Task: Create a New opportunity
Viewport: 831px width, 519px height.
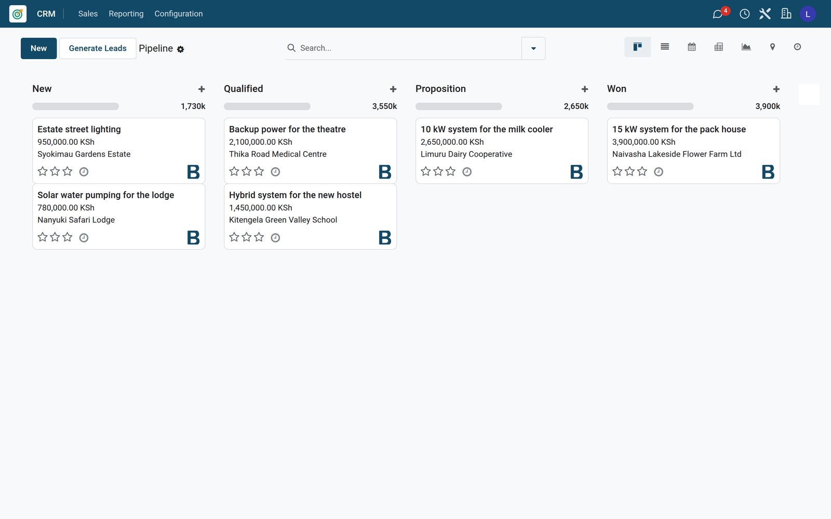Action: (39, 48)
